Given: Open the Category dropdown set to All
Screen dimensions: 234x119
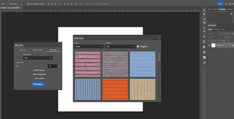Looking at the screenshot, I should (x=120, y=46).
